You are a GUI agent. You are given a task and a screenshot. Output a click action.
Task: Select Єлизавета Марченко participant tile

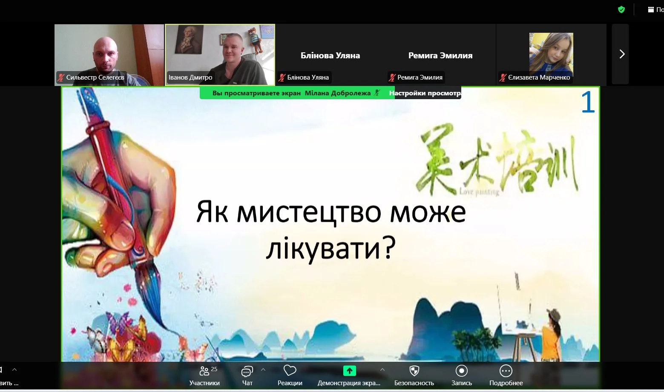point(551,54)
